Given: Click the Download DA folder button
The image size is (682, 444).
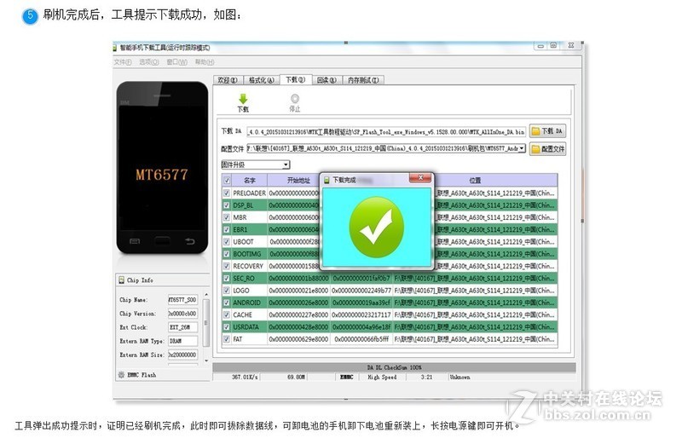Looking at the screenshot, I should pyautogui.click(x=547, y=131).
